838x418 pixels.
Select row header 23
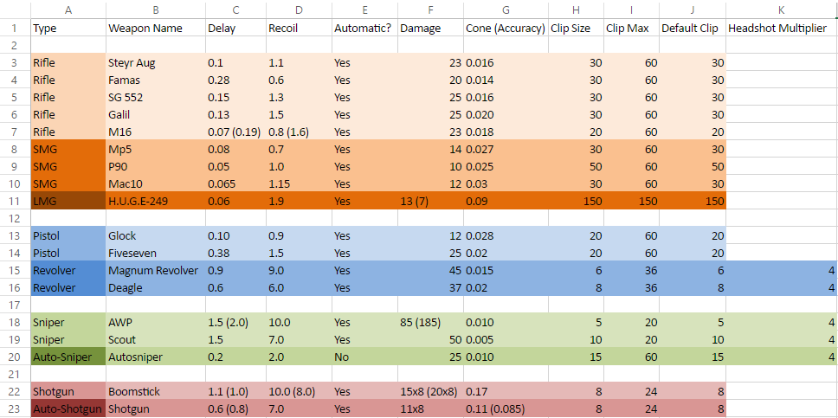13,409
